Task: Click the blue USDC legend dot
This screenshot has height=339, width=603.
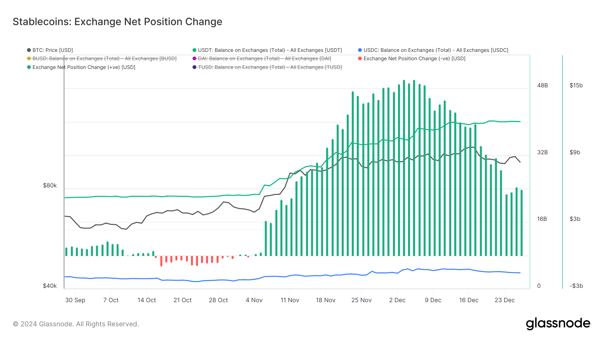Action: tap(360, 50)
